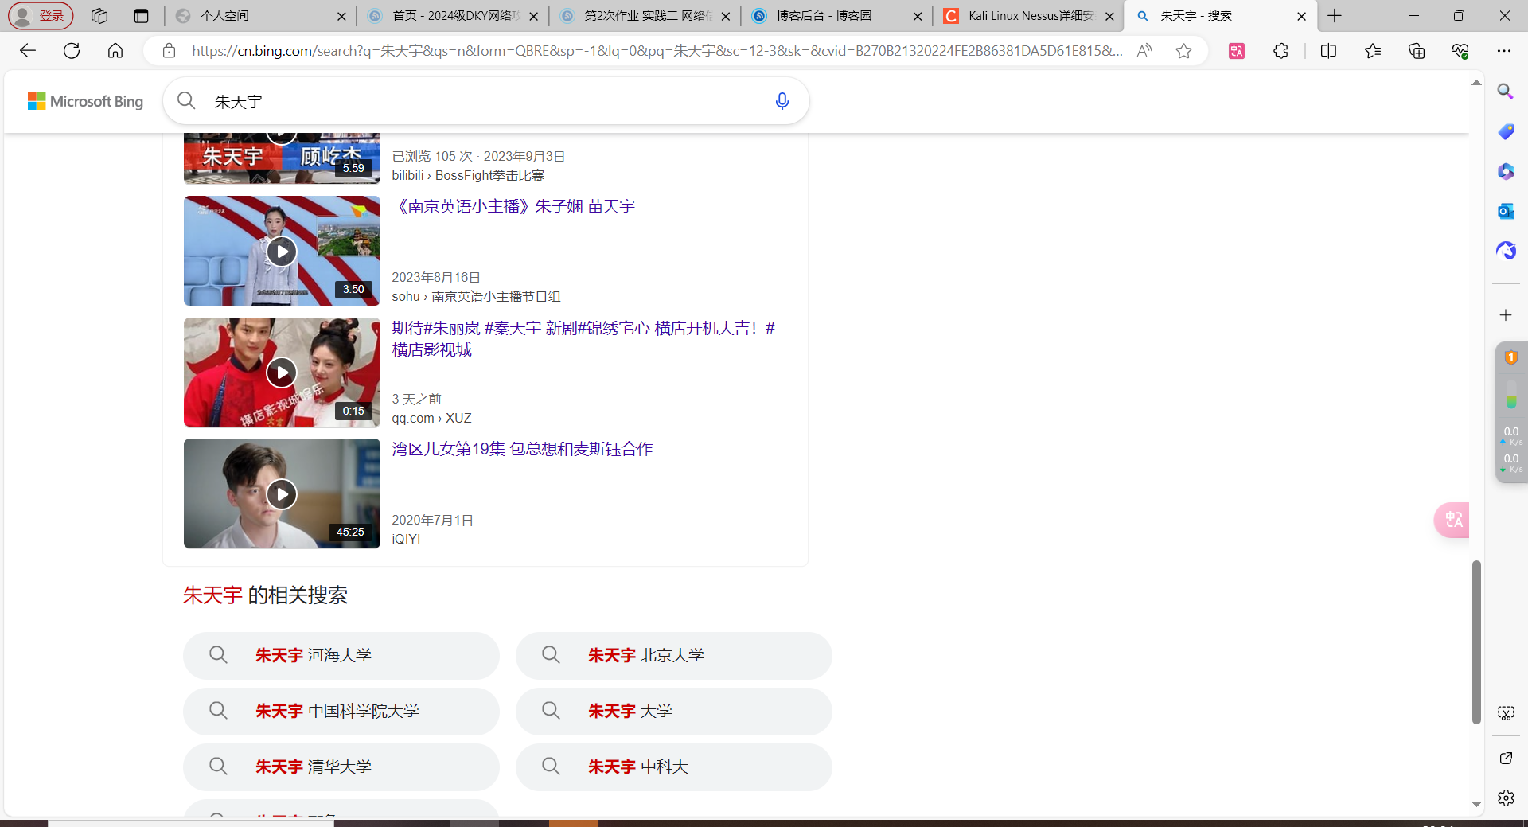Search related 朱天宇 北京大学
This screenshot has width=1528, height=827.
673,655
